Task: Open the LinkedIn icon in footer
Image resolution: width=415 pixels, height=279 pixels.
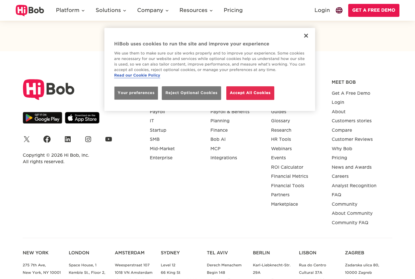Action: point(68,139)
